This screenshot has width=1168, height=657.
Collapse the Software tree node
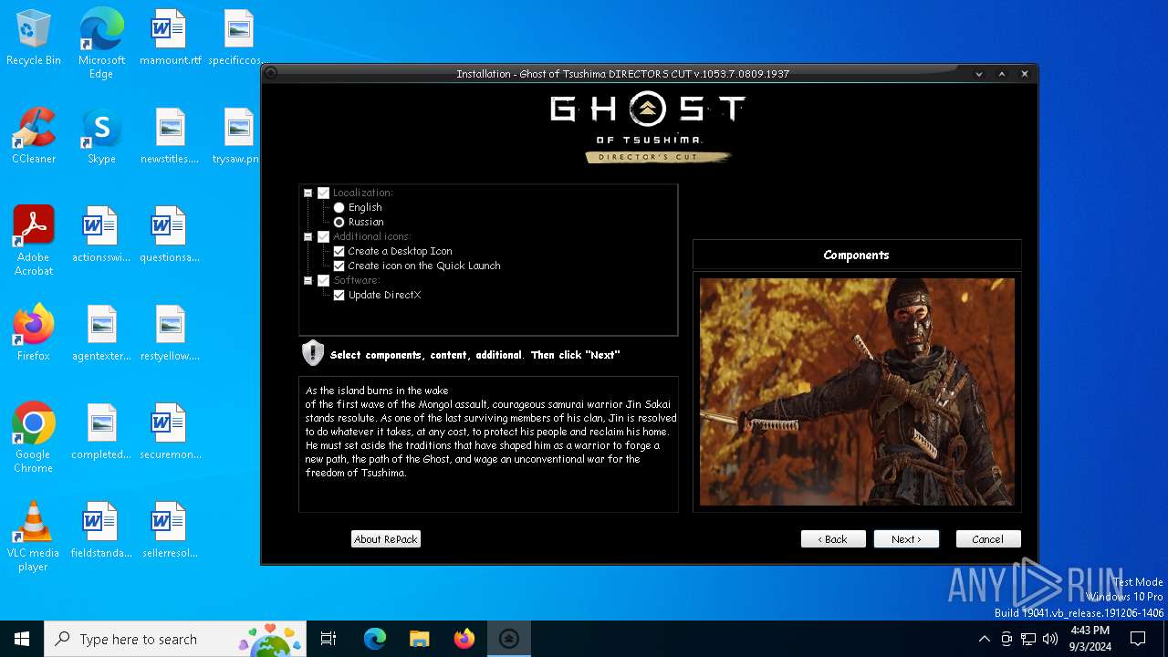point(308,280)
